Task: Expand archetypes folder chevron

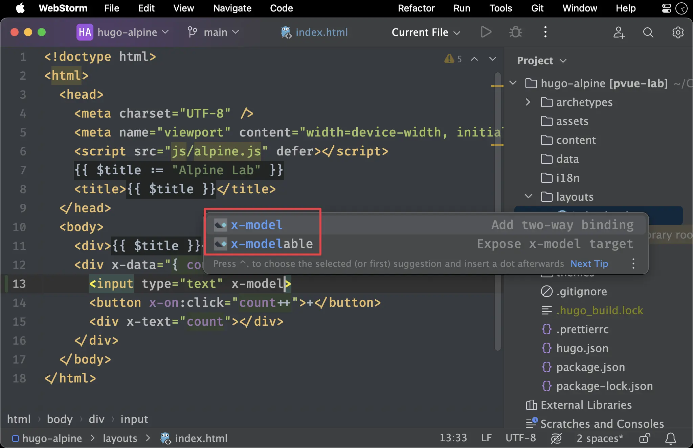Action: click(x=528, y=102)
